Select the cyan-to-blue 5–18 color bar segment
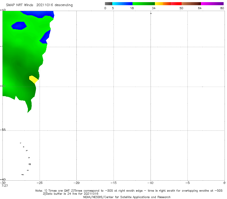Screen dimensions: 227x199 (x=122, y=4)
